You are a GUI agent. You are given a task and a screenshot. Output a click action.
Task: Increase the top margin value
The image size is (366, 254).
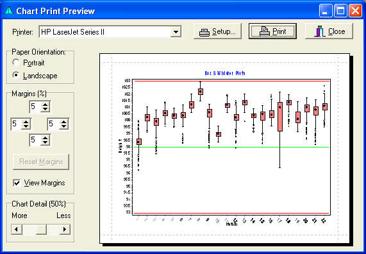pos(46,104)
